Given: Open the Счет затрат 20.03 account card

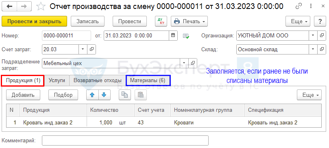Looking at the screenshot, I should click(92, 49).
